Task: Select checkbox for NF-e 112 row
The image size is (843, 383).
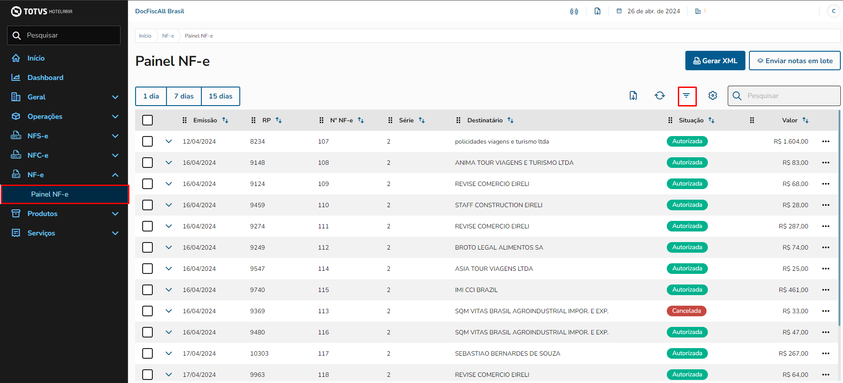Action: [147, 247]
